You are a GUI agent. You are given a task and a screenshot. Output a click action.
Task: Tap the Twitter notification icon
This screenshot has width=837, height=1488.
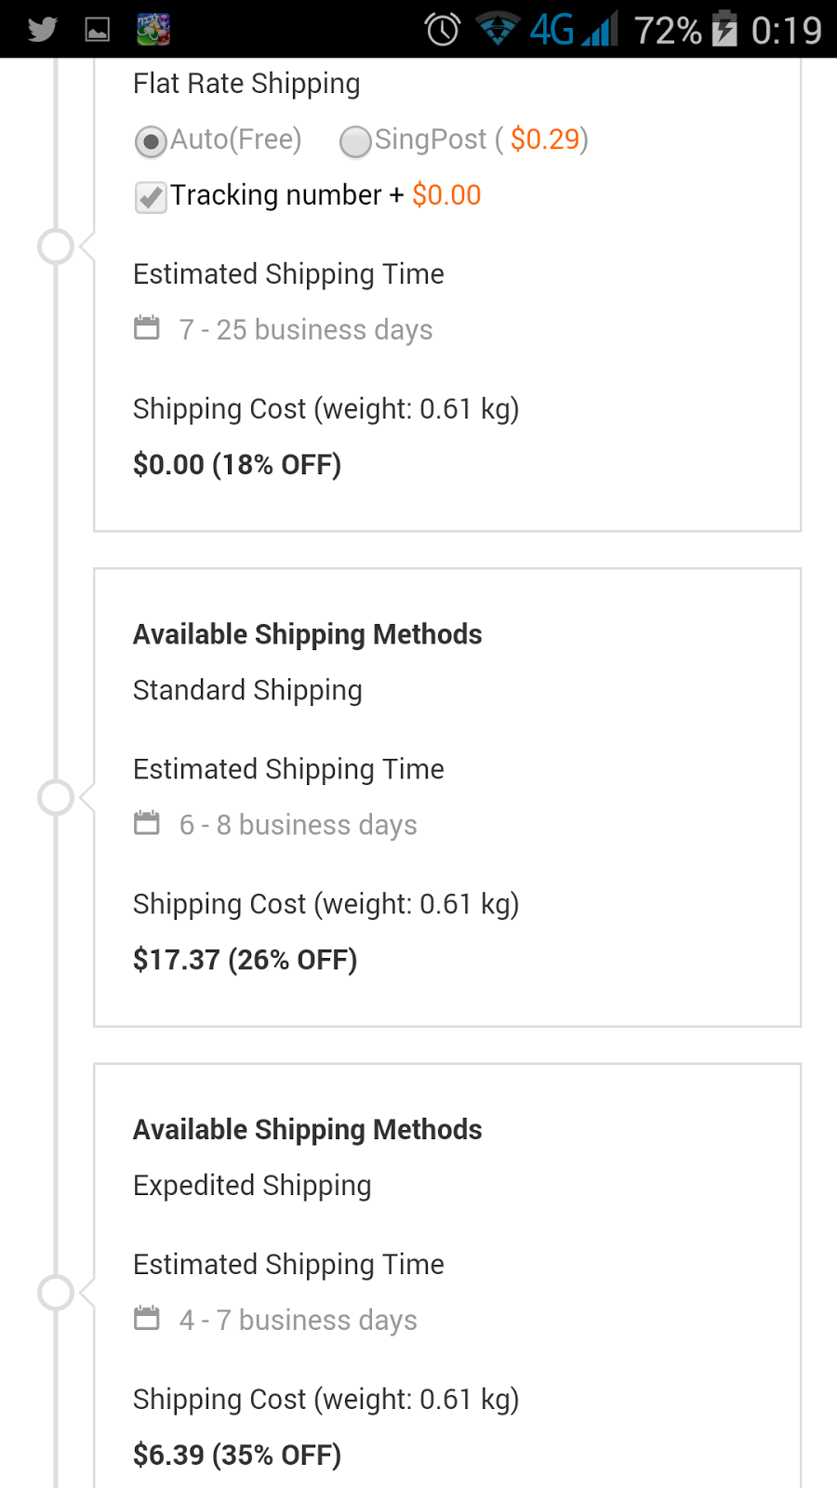[42, 30]
